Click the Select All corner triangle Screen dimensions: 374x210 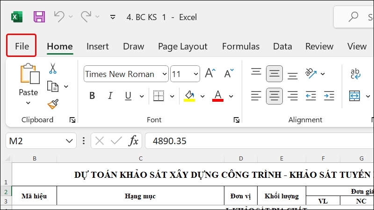tap(7, 158)
